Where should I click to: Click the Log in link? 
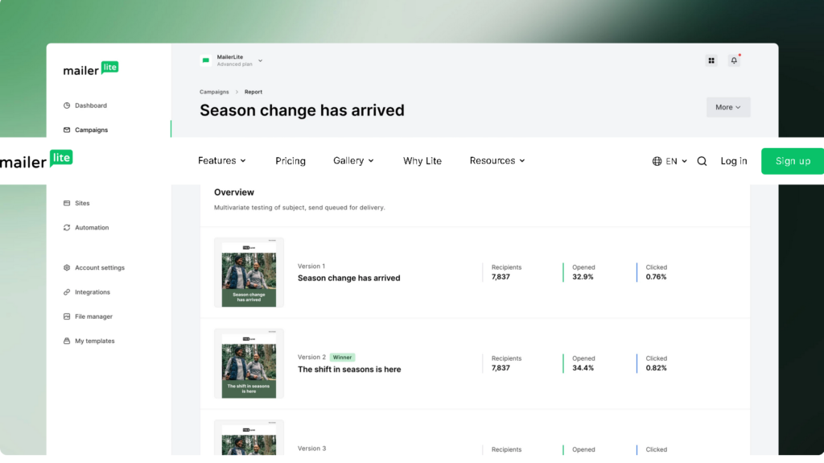tap(734, 161)
